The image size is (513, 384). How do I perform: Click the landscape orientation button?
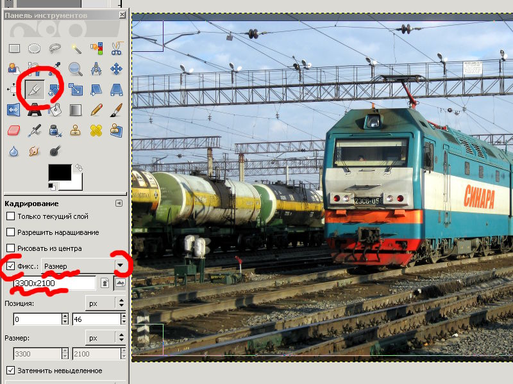click(120, 283)
